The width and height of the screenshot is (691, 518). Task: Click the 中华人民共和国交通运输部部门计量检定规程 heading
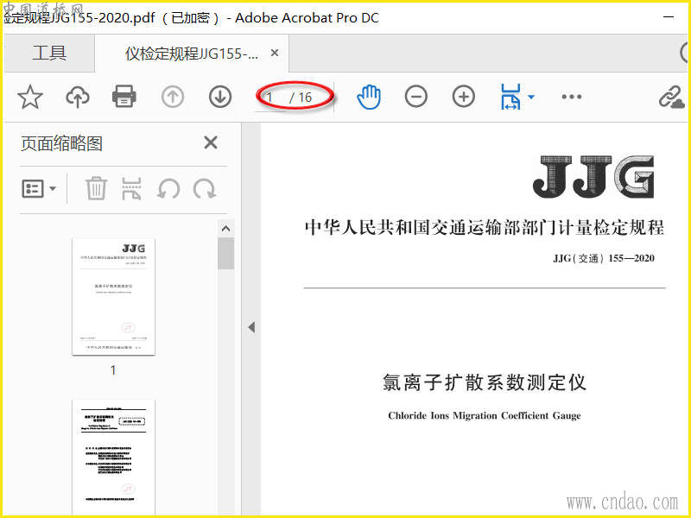coord(485,228)
